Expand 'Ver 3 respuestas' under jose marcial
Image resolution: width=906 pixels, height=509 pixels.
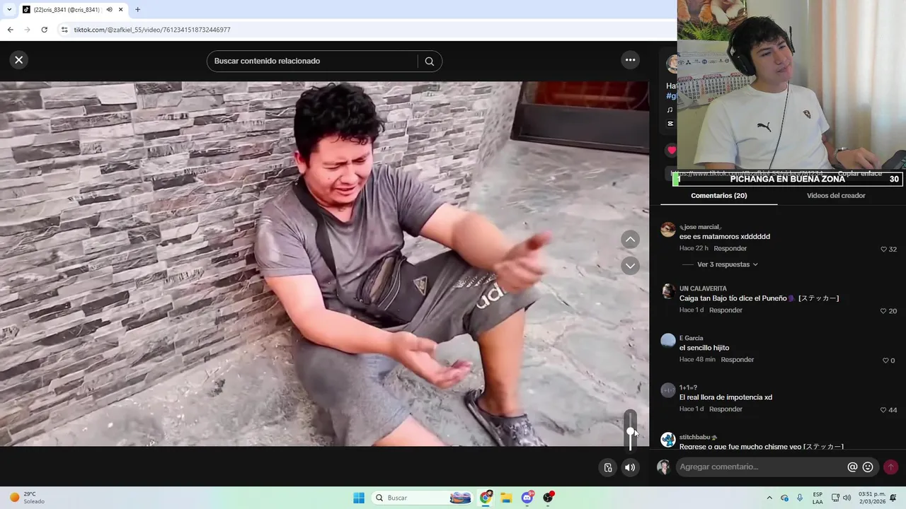pos(728,264)
